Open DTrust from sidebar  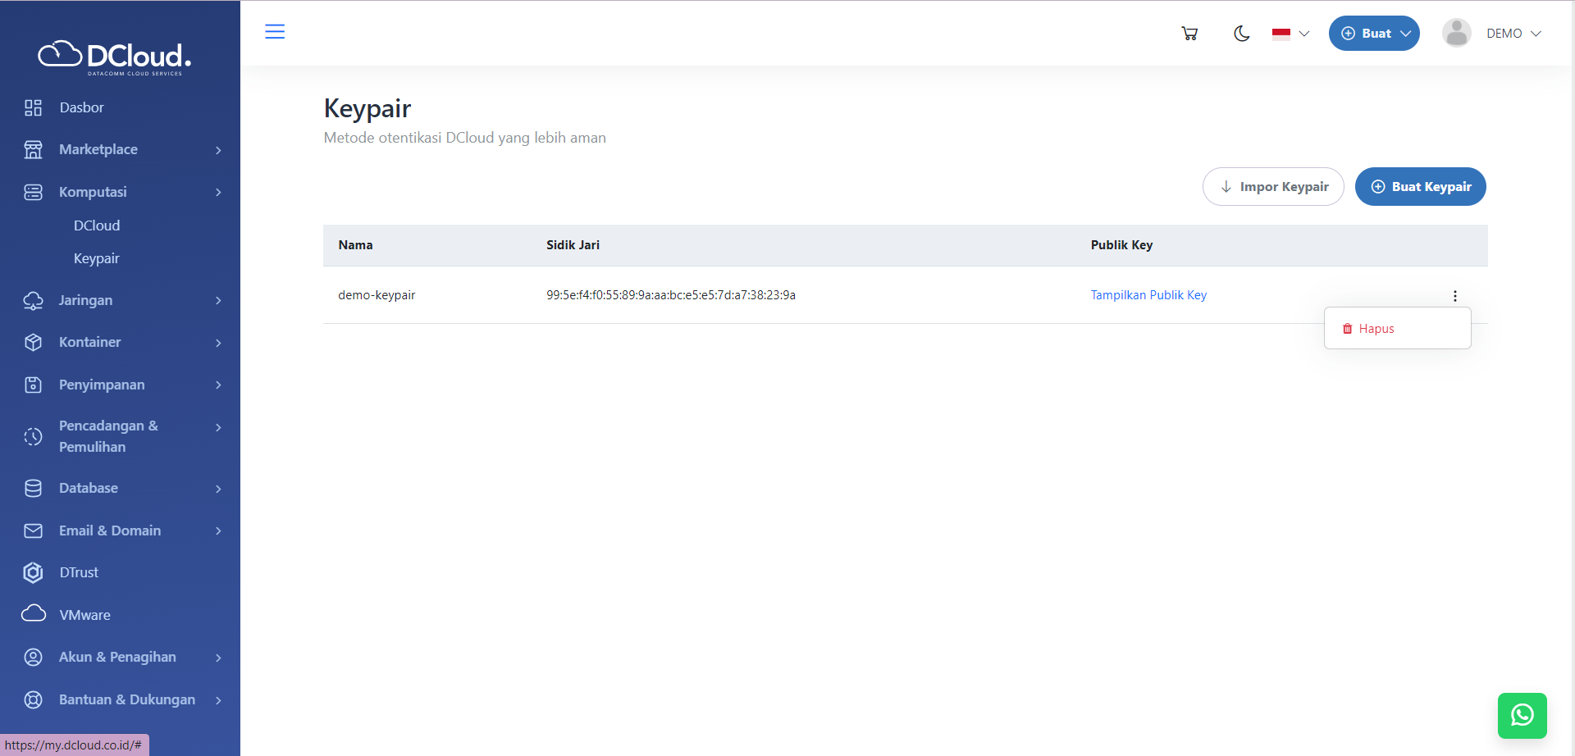pos(79,572)
